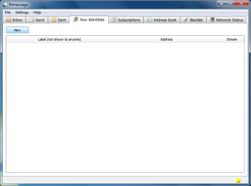Screen dimensions: 251x186
Task: Click the Bitmessage title bar app icon
Action: pos(5,5)
